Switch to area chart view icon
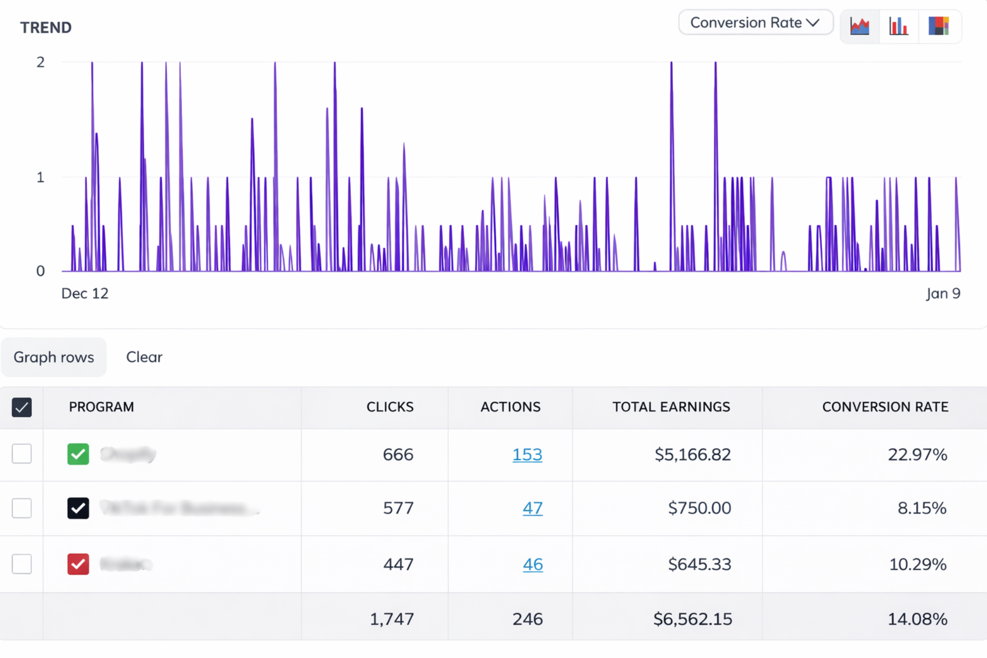The width and height of the screenshot is (987, 658). click(860, 26)
